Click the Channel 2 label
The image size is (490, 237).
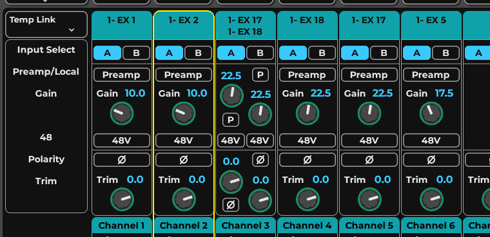coord(184,225)
